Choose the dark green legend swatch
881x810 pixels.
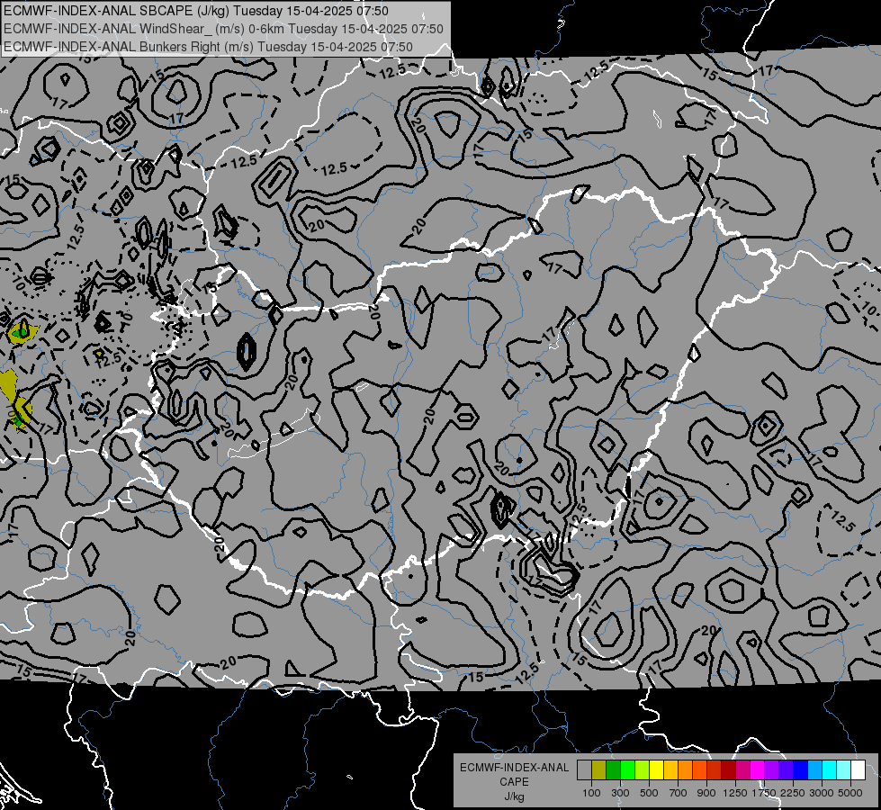pyautogui.click(x=613, y=770)
